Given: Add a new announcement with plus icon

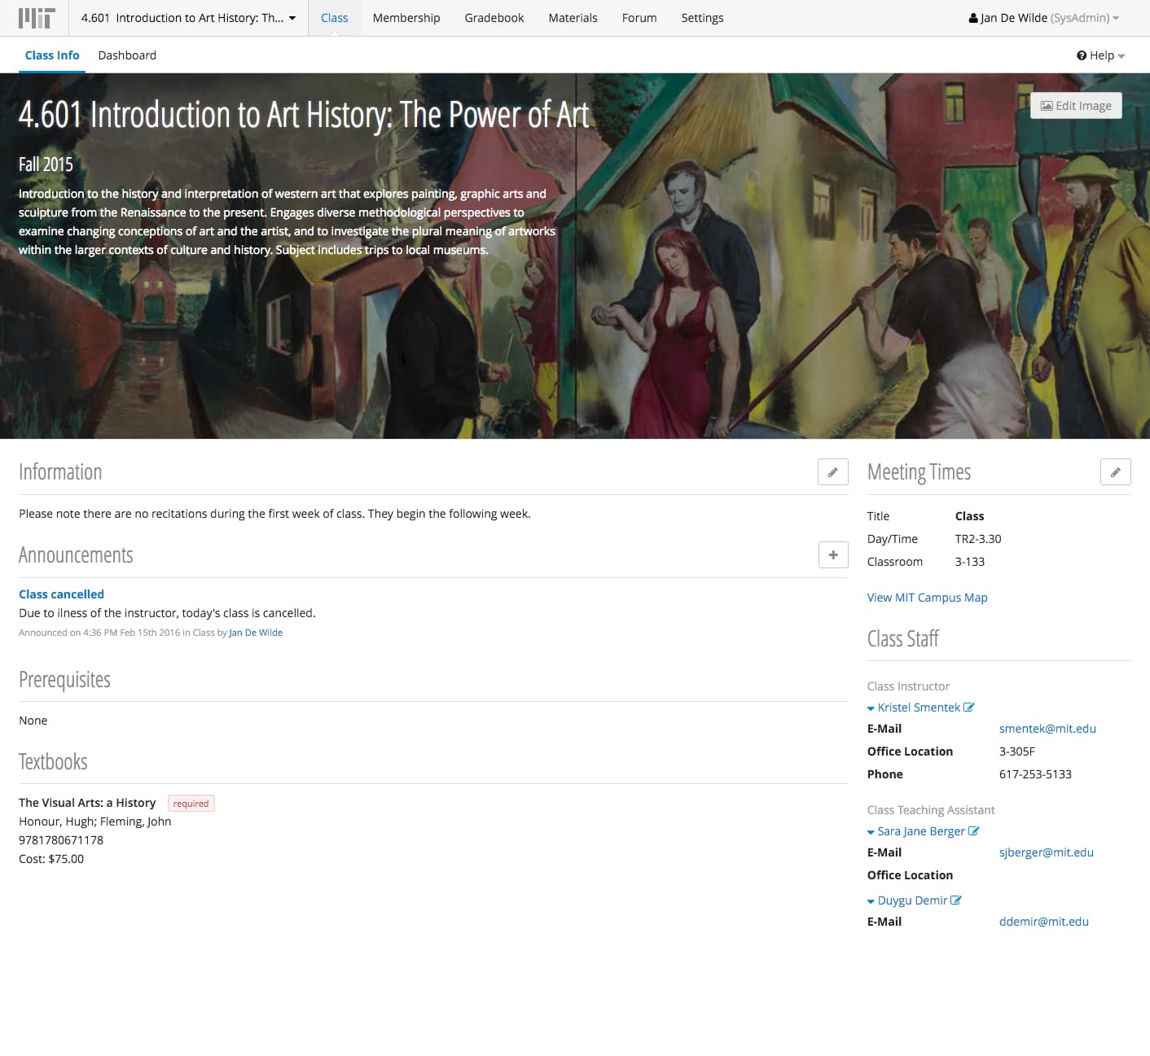Looking at the screenshot, I should tap(832, 555).
